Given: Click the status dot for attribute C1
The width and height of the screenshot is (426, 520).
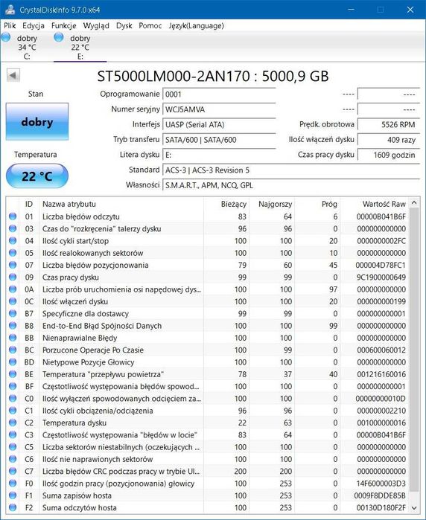Looking at the screenshot, I should 13,411.
